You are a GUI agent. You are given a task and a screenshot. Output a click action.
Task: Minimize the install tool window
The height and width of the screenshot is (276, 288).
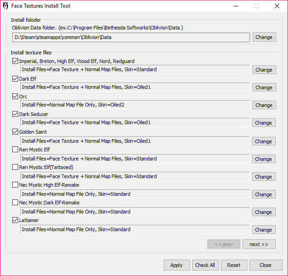click(x=235, y=6)
